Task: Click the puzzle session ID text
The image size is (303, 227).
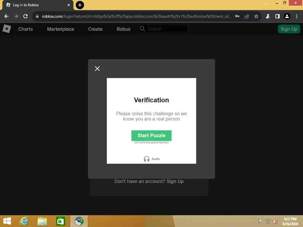Action: pos(151,143)
